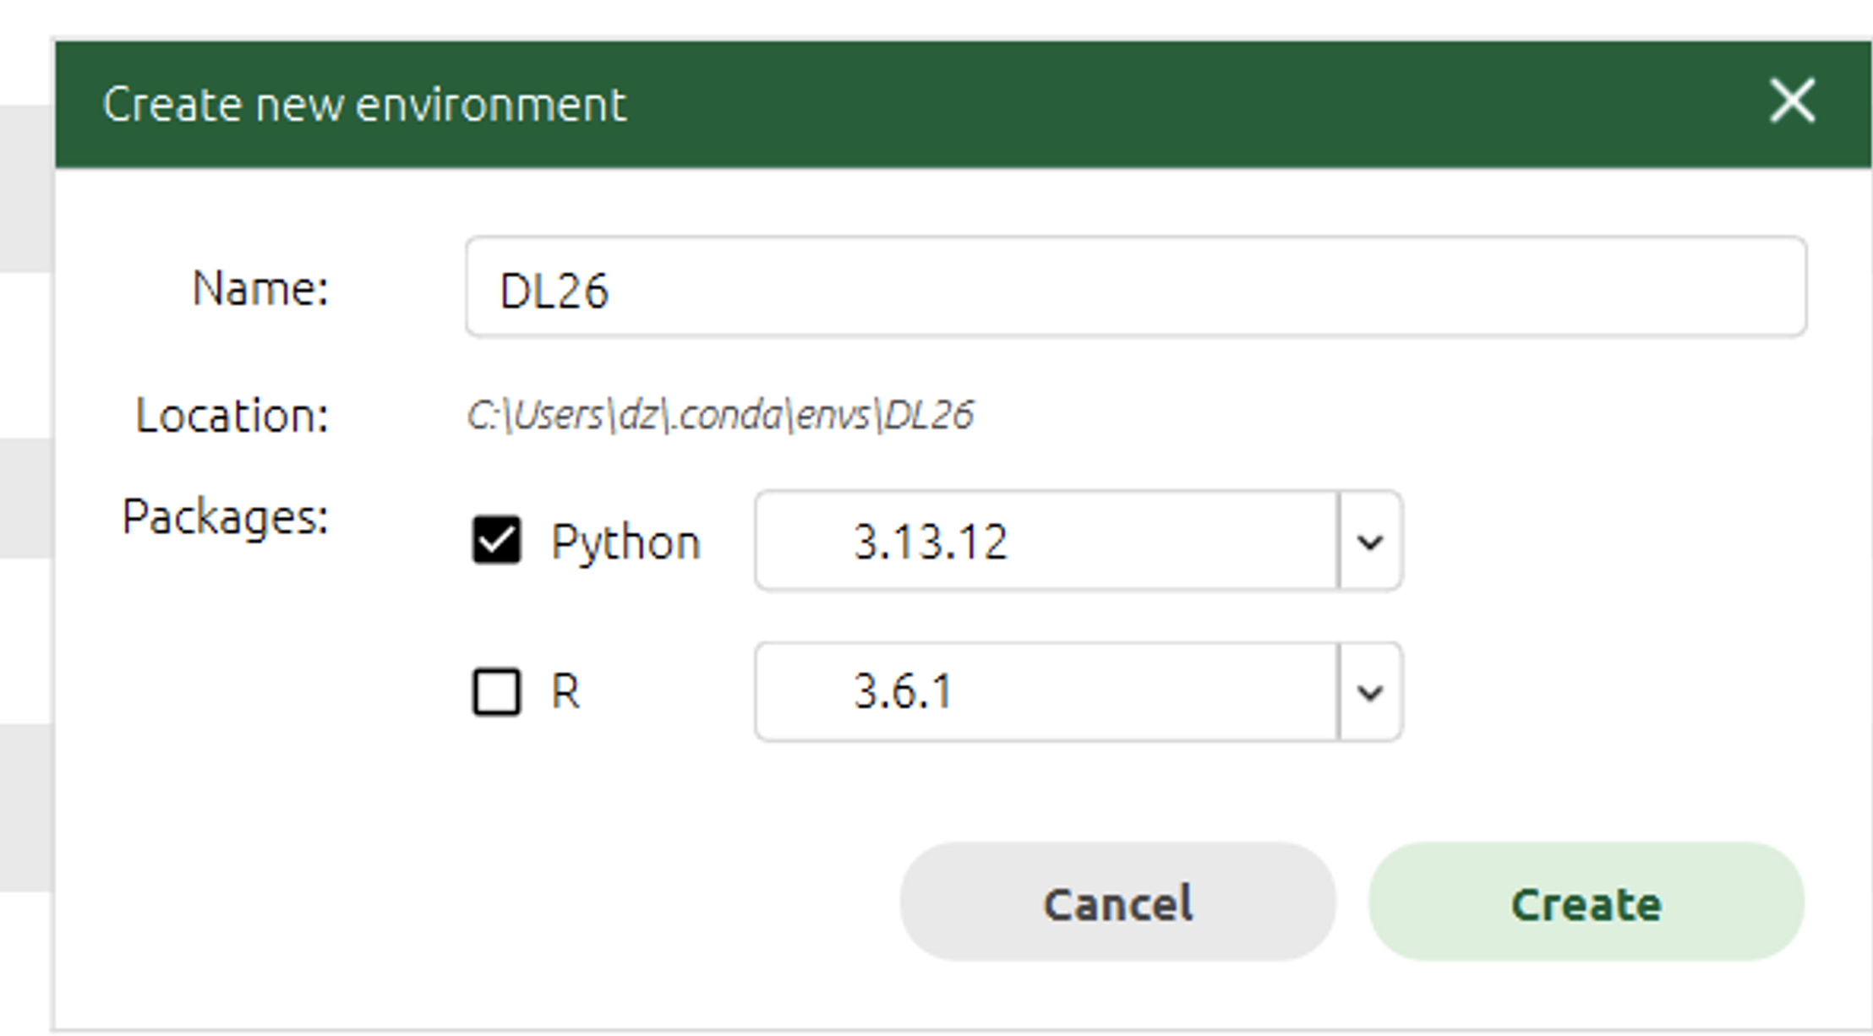Click the empty green title bar area

(x=1183, y=104)
